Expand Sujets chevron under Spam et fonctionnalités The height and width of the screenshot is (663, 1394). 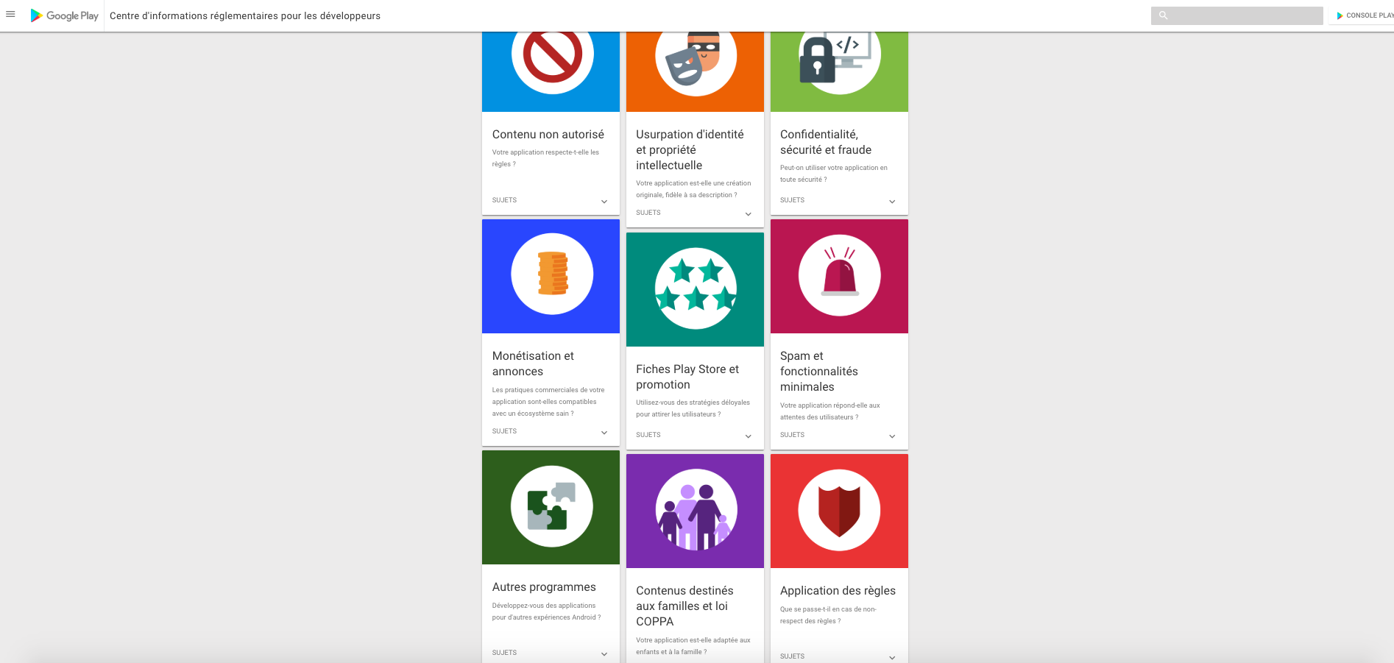tap(892, 436)
